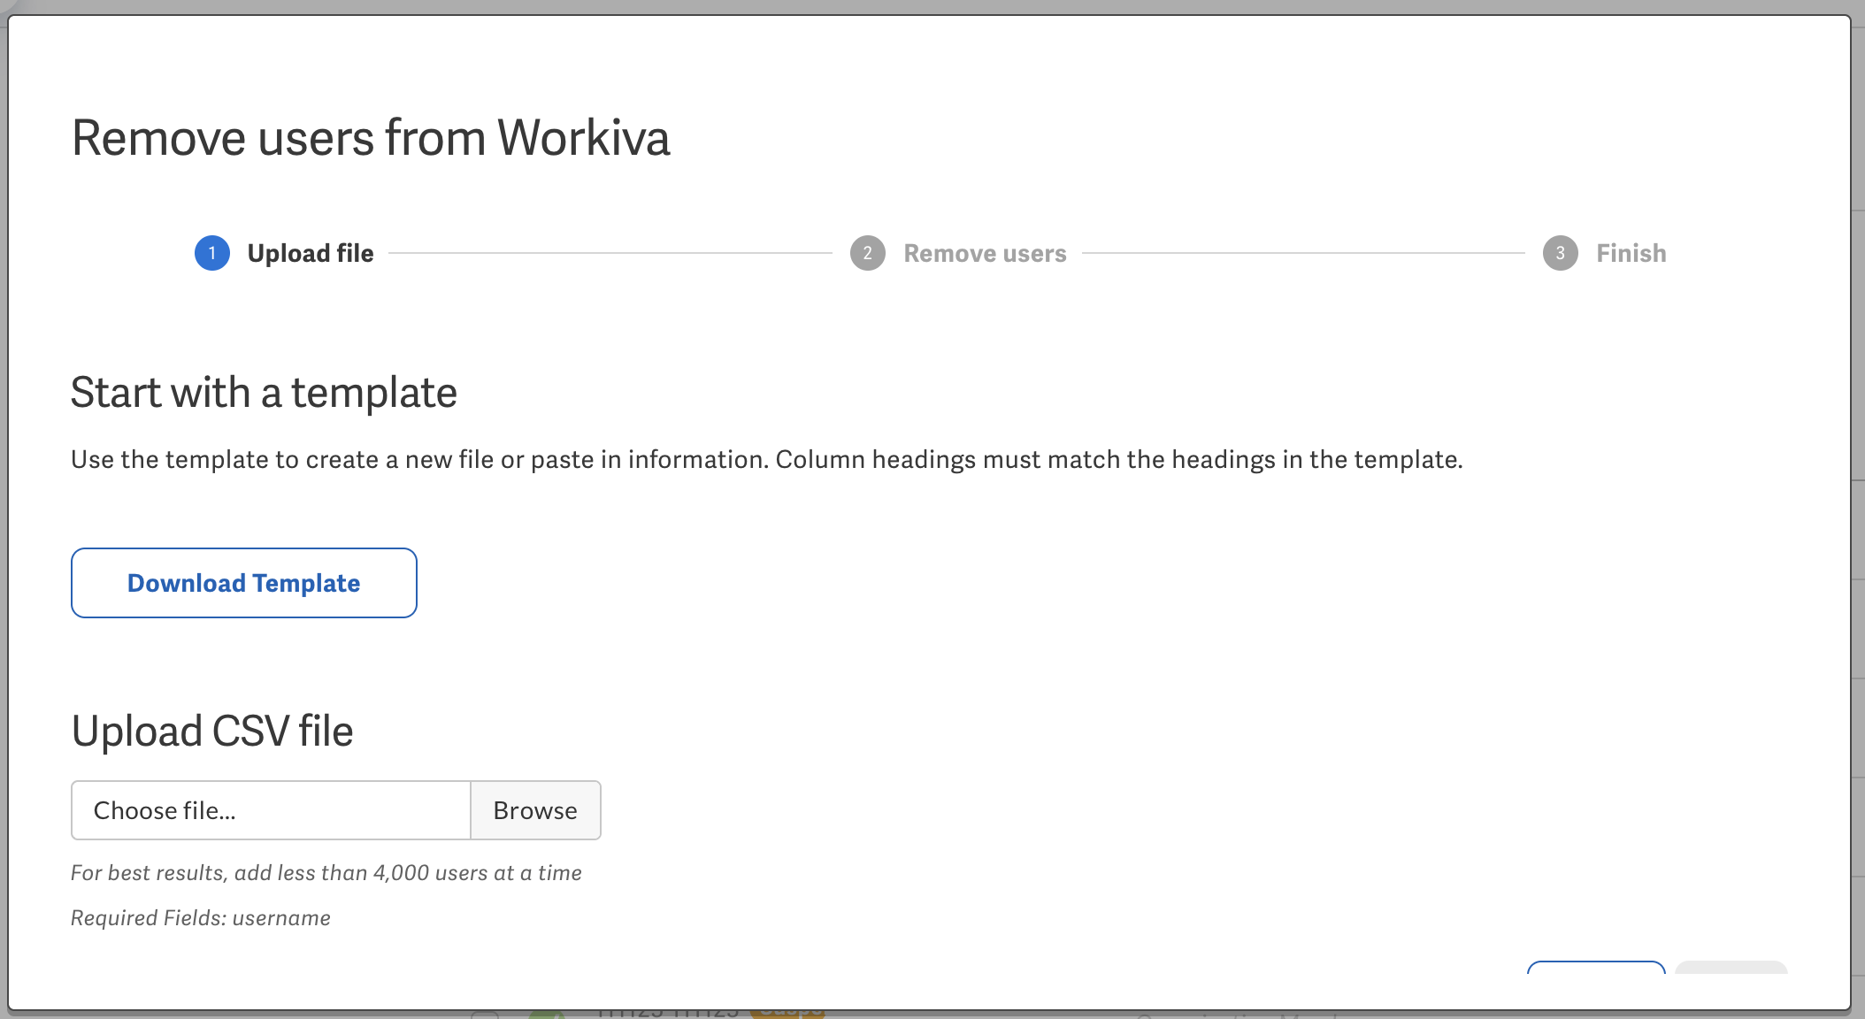
Task: Click the 'Start with a template' heading
Action: coord(264,393)
